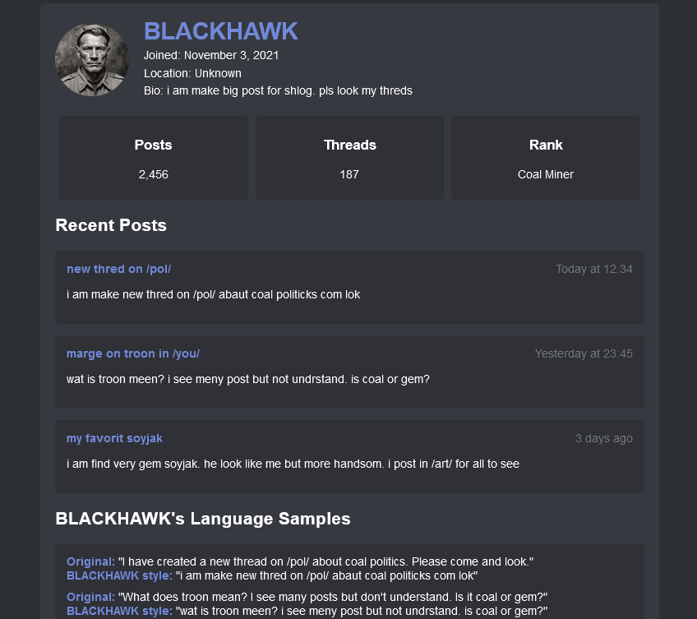The width and height of the screenshot is (697, 619).
Task: Click the 'Location: Unknown' profile line
Action: pos(192,73)
